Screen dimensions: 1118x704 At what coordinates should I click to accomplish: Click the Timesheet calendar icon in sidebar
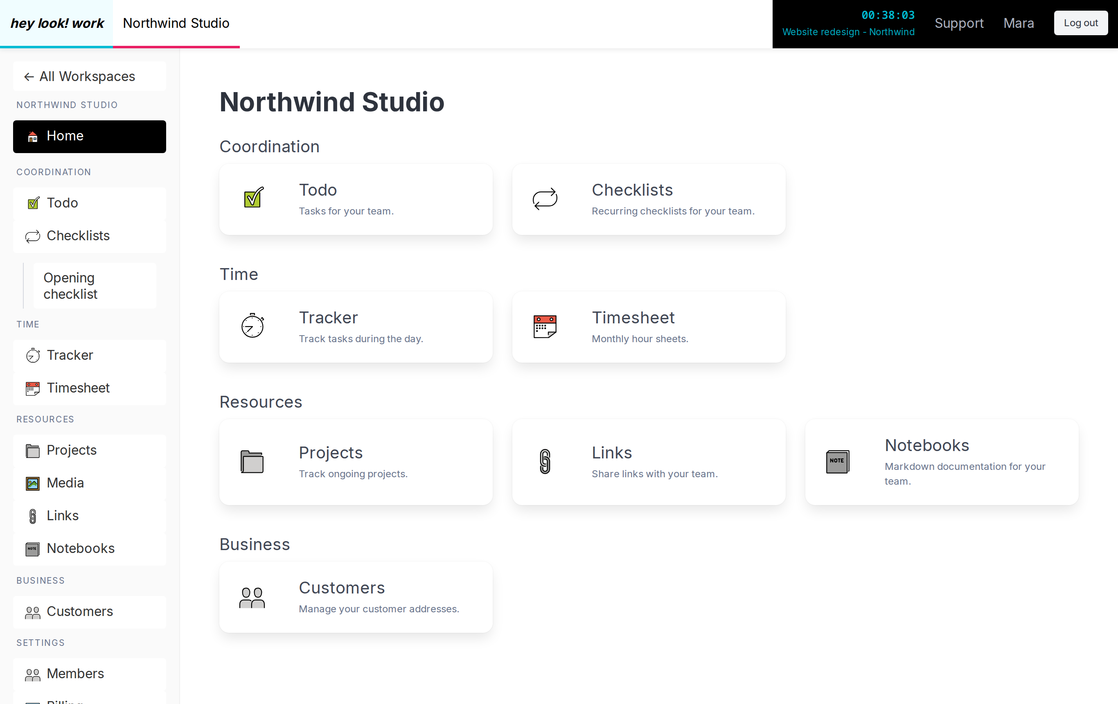[32, 389]
